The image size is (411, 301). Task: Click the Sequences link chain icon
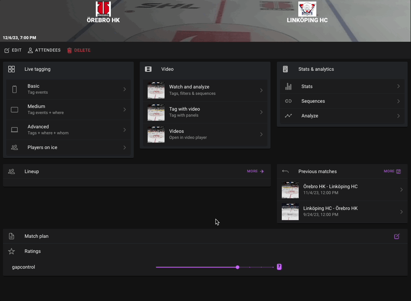288,101
